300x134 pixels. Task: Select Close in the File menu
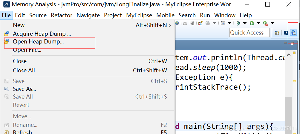(88, 61)
